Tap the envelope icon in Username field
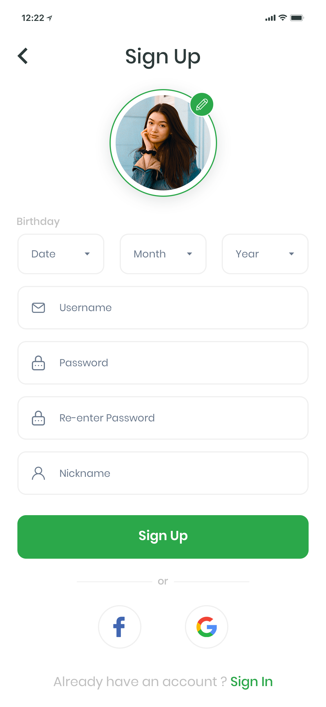The width and height of the screenshot is (326, 707). (38, 308)
